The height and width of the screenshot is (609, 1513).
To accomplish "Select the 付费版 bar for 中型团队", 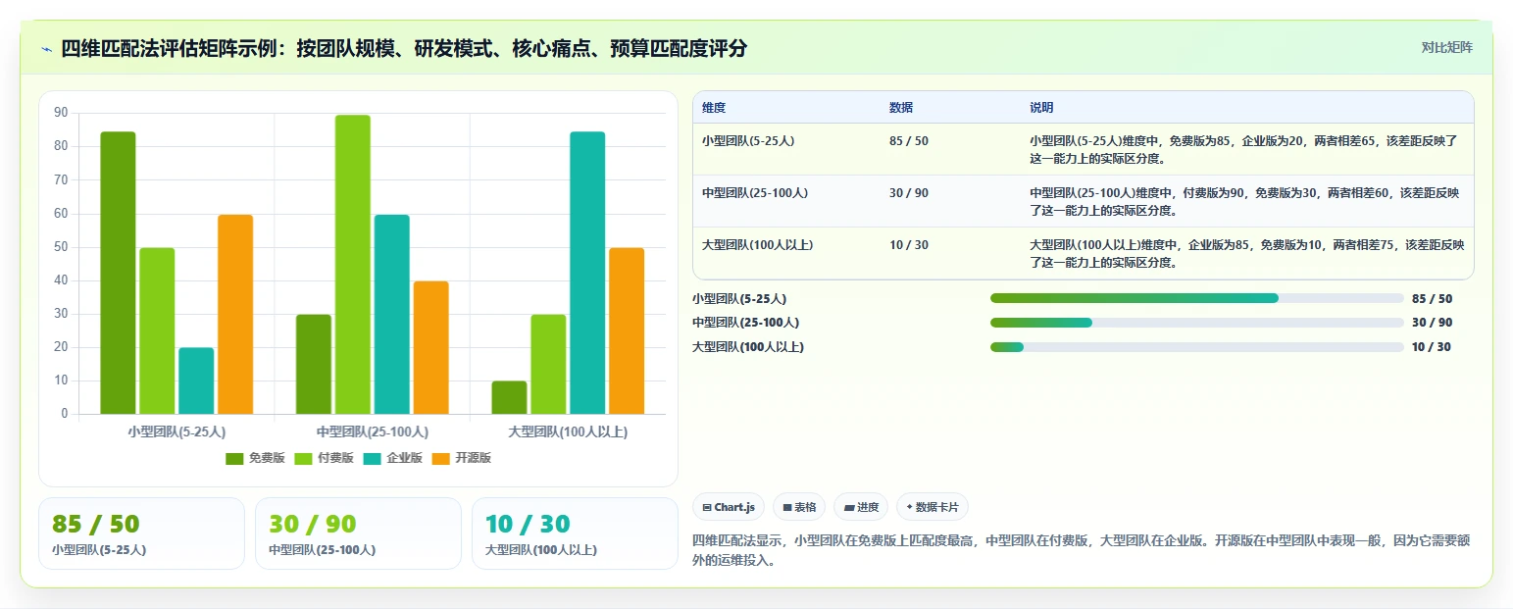I will click(x=353, y=265).
